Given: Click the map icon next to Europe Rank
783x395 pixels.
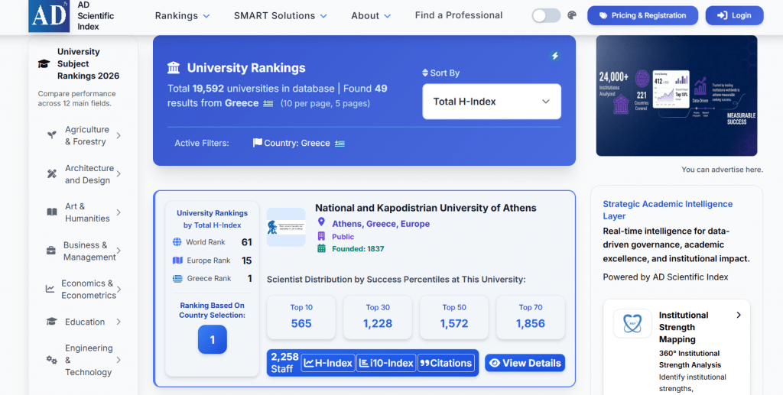Looking at the screenshot, I should tap(177, 261).
